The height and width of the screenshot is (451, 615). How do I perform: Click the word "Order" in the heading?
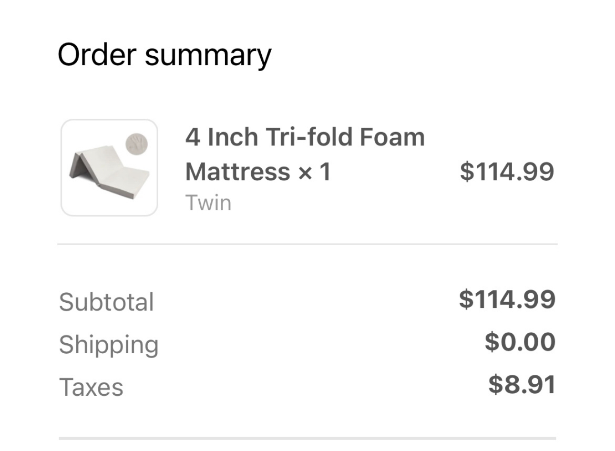pyautogui.click(x=96, y=54)
